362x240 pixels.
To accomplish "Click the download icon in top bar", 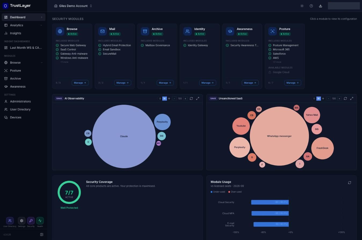I will coord(320,6).
